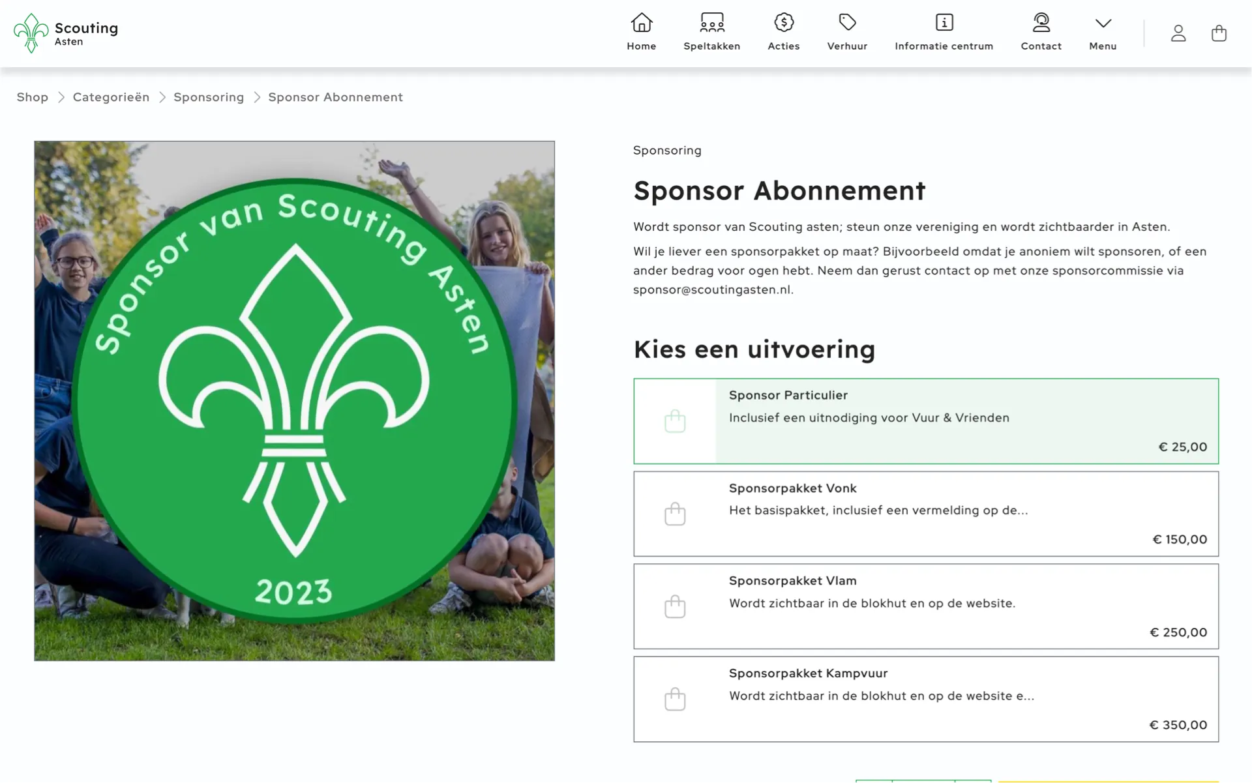The height and width of the screenshot is (783, 1252).
Task: Click Acties menu label
Action: (784, 46)
